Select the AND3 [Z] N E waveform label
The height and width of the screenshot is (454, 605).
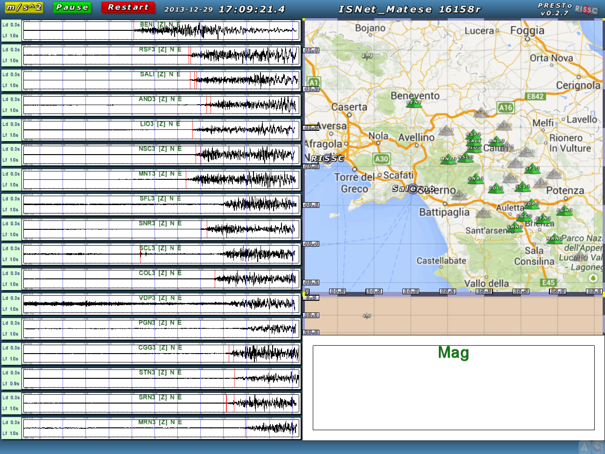[161, 99]
